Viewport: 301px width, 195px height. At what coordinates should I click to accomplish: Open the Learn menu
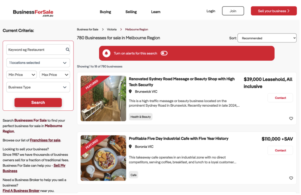[156, 12]
